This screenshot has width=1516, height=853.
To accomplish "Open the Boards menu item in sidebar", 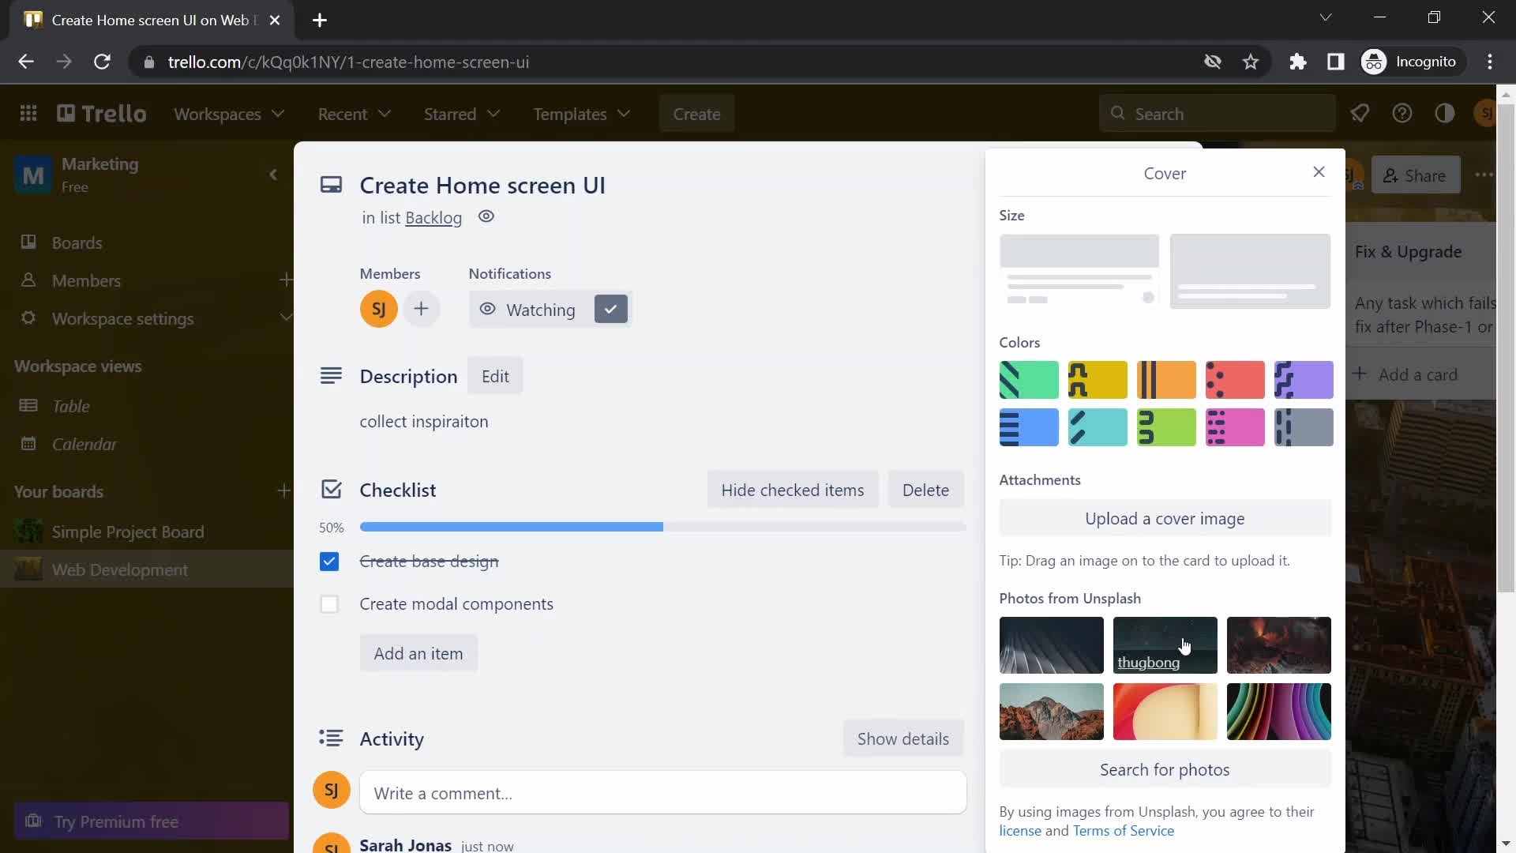I will pos(77,242).
